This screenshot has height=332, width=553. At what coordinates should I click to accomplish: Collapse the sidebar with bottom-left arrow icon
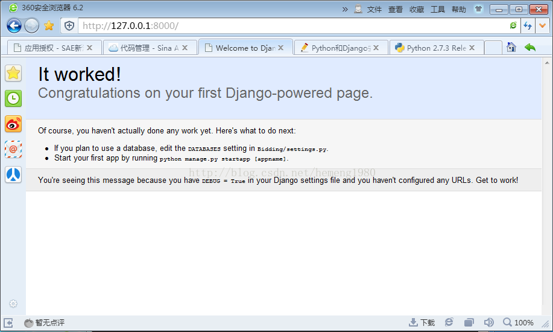[x=8, y=323]
